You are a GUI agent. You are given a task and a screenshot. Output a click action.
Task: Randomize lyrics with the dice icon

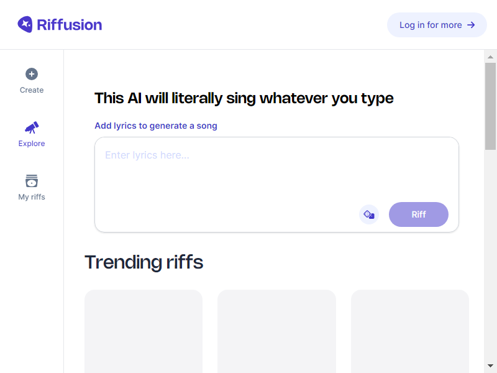click(x=369, y=214)
